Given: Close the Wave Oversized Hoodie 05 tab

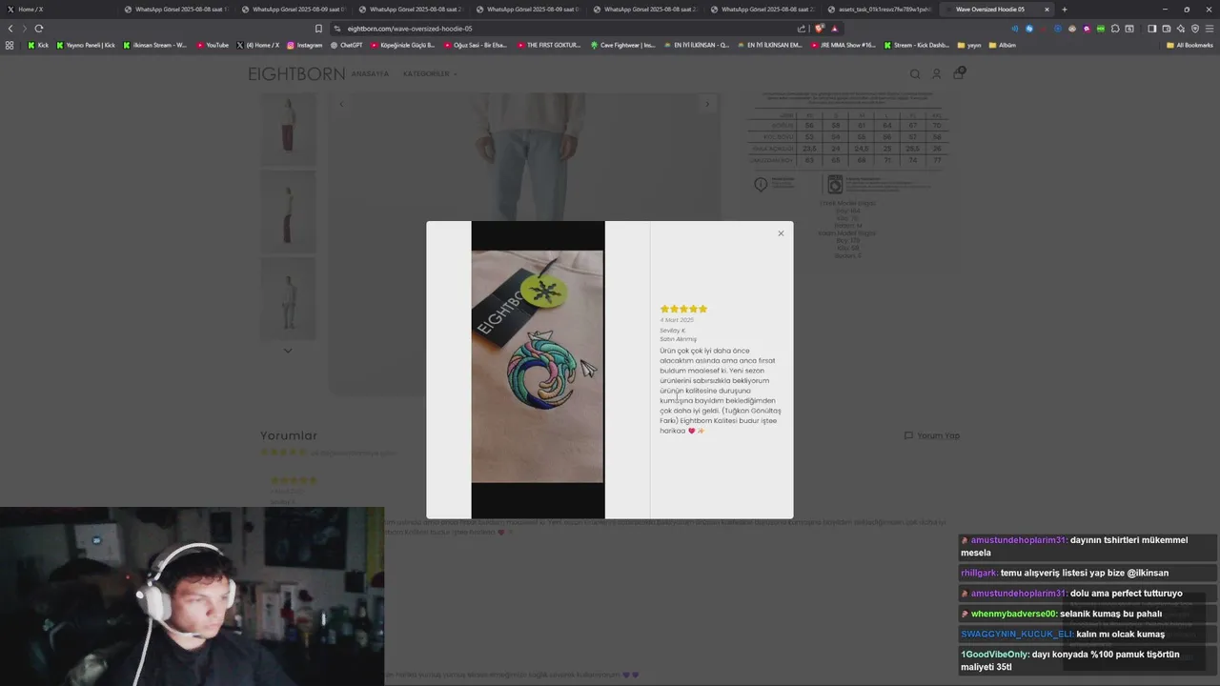Looking at the screenshot, I should click(1047, 10).
